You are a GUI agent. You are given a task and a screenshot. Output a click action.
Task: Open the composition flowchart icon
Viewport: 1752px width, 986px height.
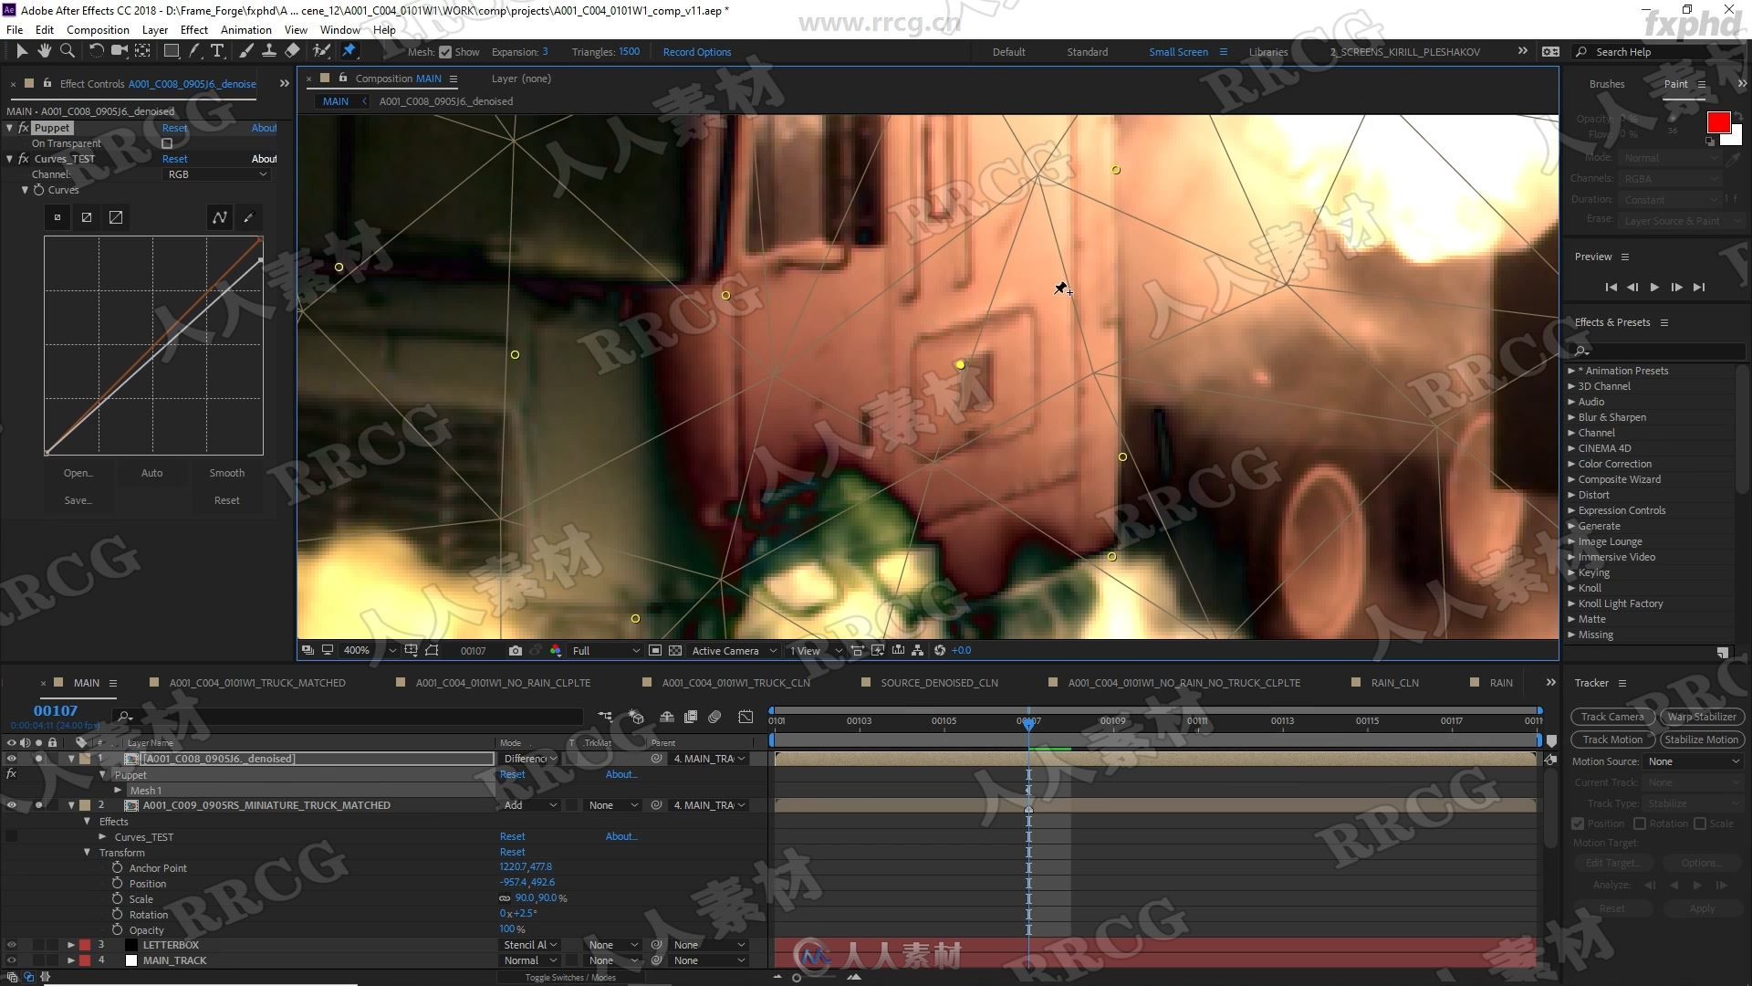918,651
